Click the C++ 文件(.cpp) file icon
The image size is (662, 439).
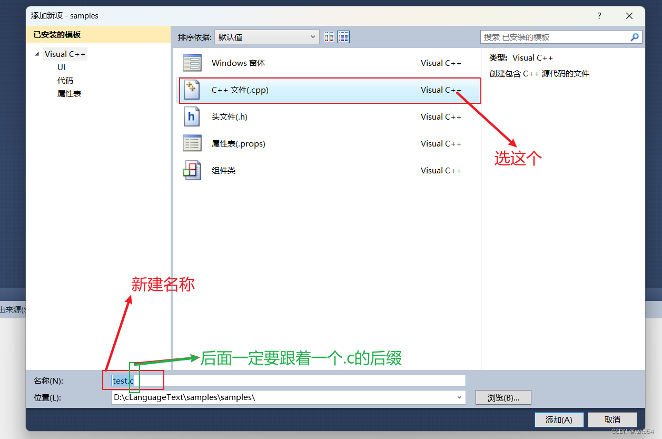(x=192, y=90)
